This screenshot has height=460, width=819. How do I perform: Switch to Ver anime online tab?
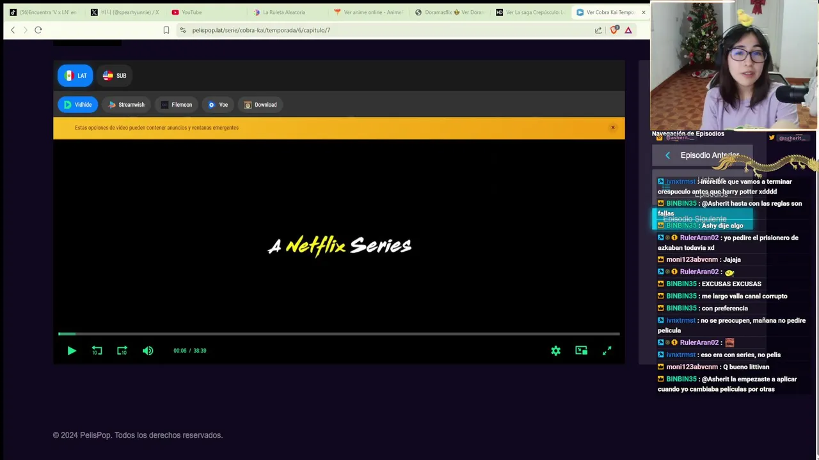367,12
